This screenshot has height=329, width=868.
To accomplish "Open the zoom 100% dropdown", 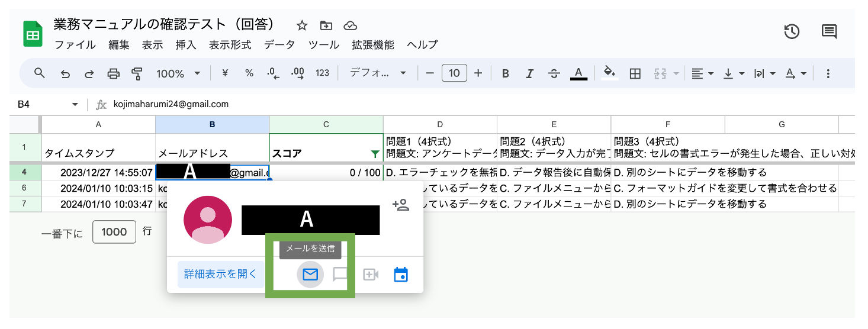I will click(178, 73).
